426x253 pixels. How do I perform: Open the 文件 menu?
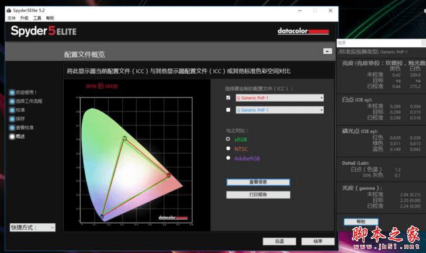[x=12, y=18]
